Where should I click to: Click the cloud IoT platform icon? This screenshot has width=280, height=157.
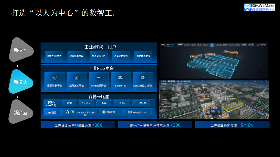click(x=55, y=78)
